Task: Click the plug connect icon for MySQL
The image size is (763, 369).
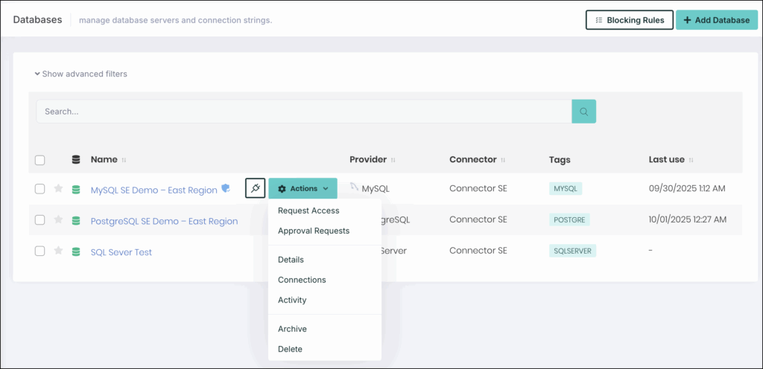Action: point(255,189)
